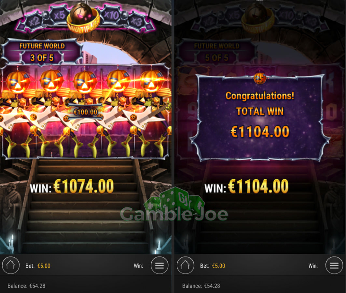The image size is (346, 293).
Task: Click the €5.00 bet amount in right panel
Action: [219, 266]
